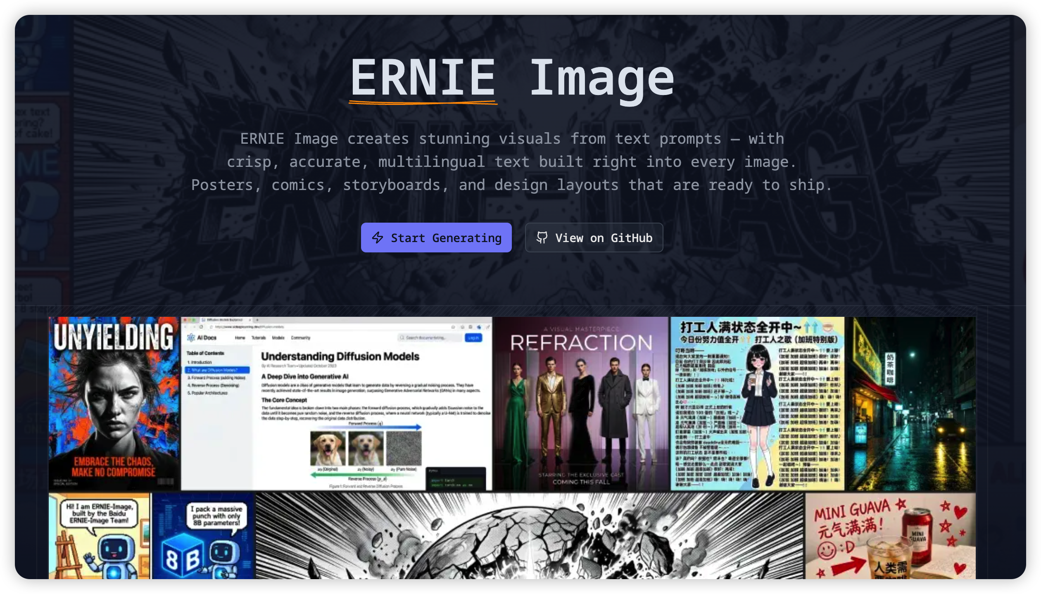The image size is (1041, 594).
Task: Click the Log in button in the AI Docs screenshot
Action: [473, 338]
